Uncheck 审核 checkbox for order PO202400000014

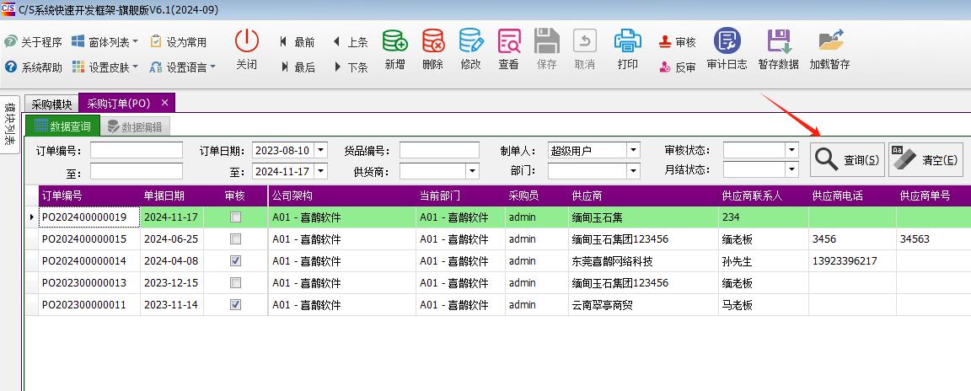pyautogui.click(x=236, y=261)
